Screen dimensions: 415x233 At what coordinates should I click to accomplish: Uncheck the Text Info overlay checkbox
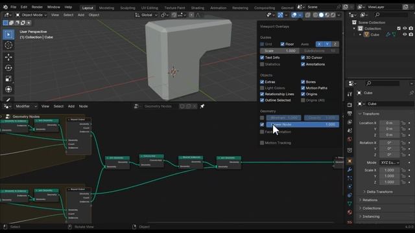pyautogui.click(x=262, y=58)
